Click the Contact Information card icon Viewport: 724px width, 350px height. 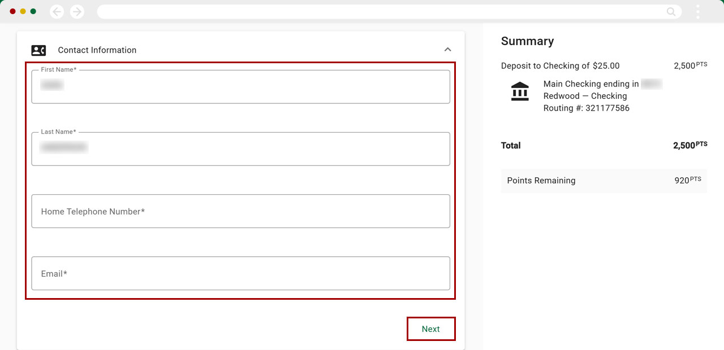tap(38, 50)
